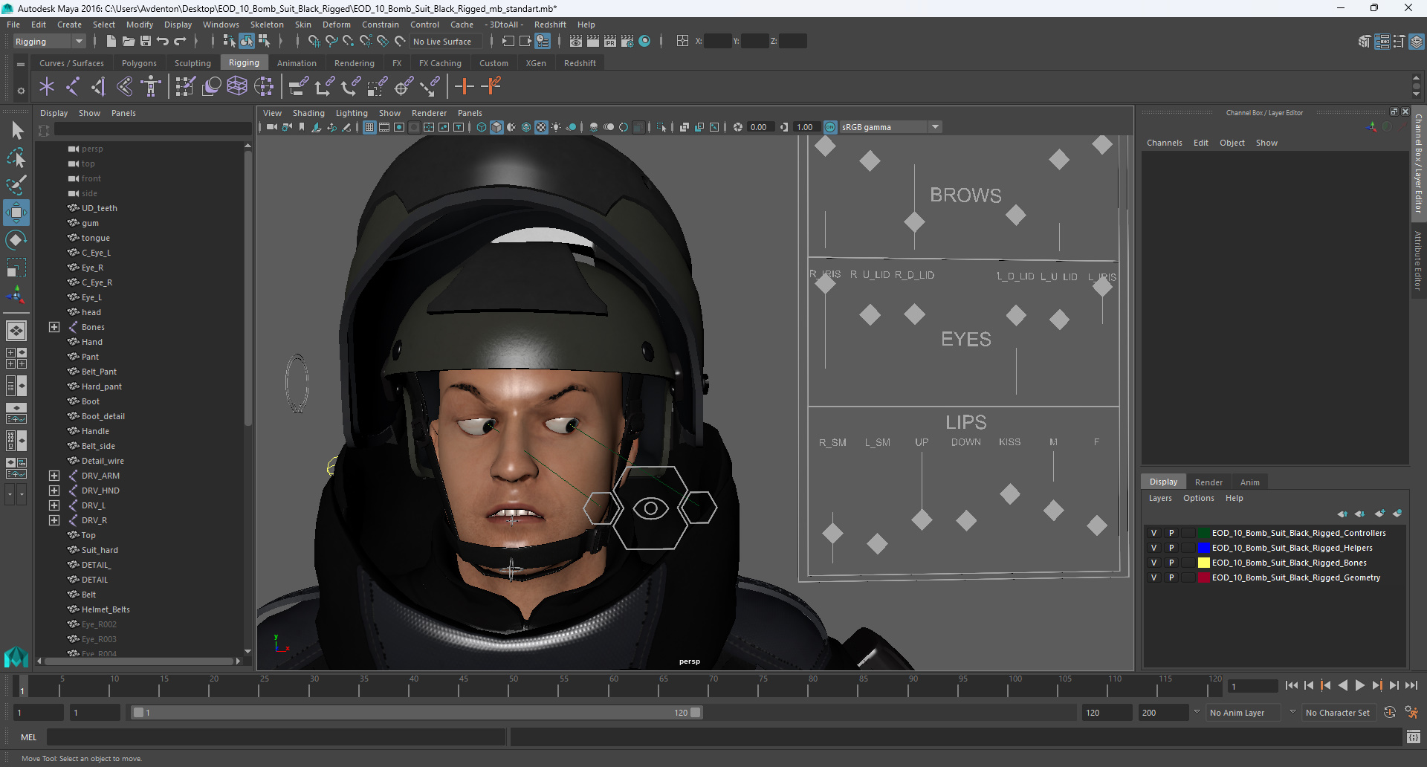Image resolution: width=1427 pixels, height=767 pixels.
Task: Expand the DRV_ARM node
Action: coord(54,476)
